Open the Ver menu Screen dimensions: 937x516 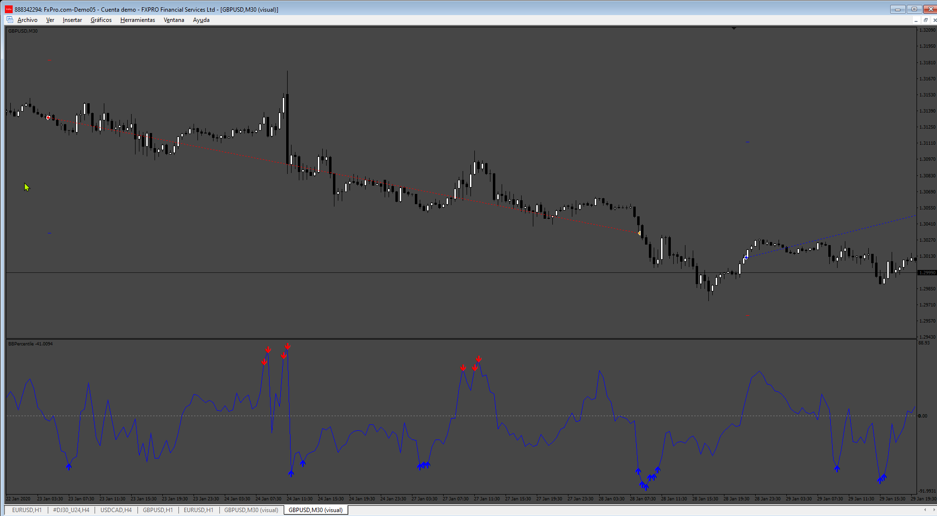[x=50, y=20]
